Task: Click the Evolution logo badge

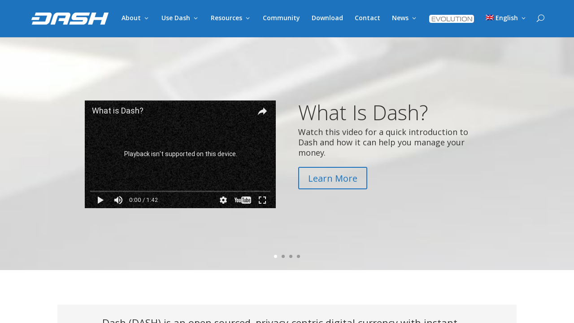Action: 452,19
